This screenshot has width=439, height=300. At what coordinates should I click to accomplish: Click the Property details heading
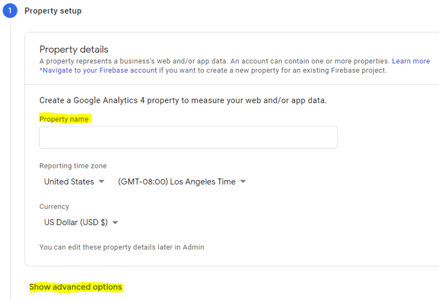(74, 50)
